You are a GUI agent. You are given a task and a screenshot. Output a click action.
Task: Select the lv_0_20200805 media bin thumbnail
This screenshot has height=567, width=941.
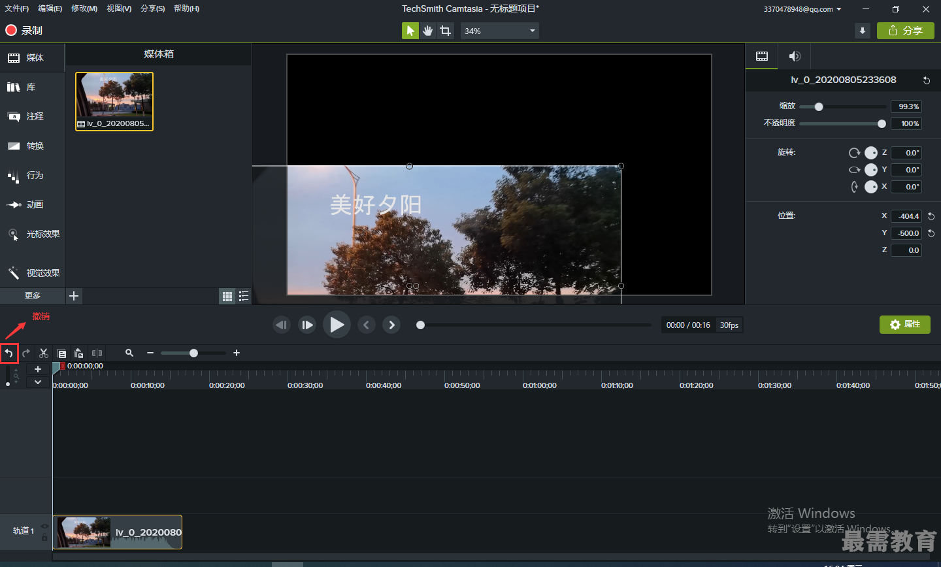114,101
